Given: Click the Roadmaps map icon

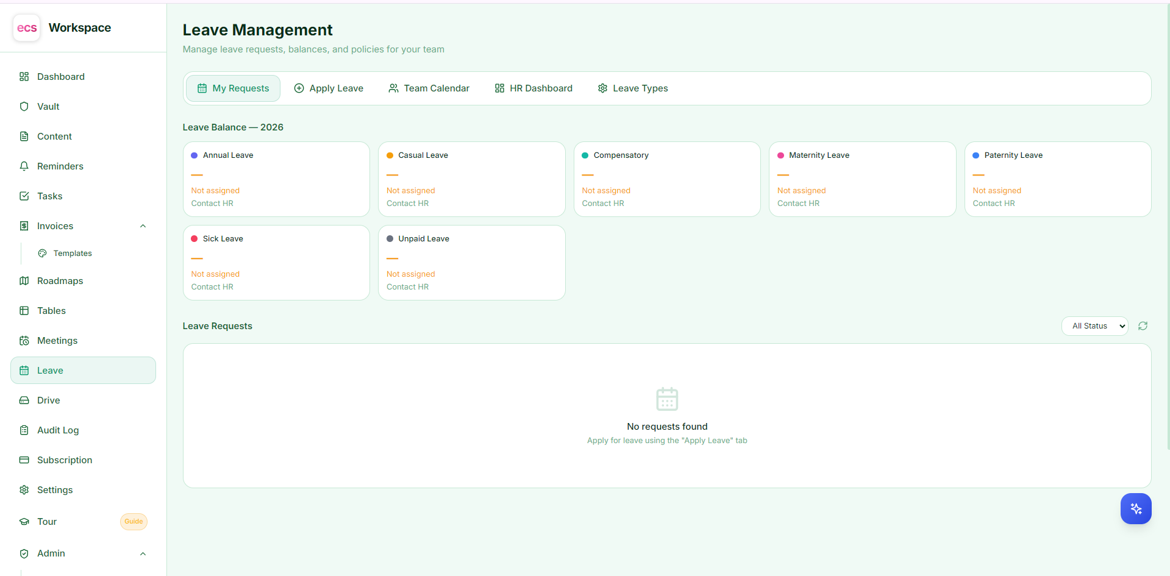Looking at the screenshot, I should (24, 281).
